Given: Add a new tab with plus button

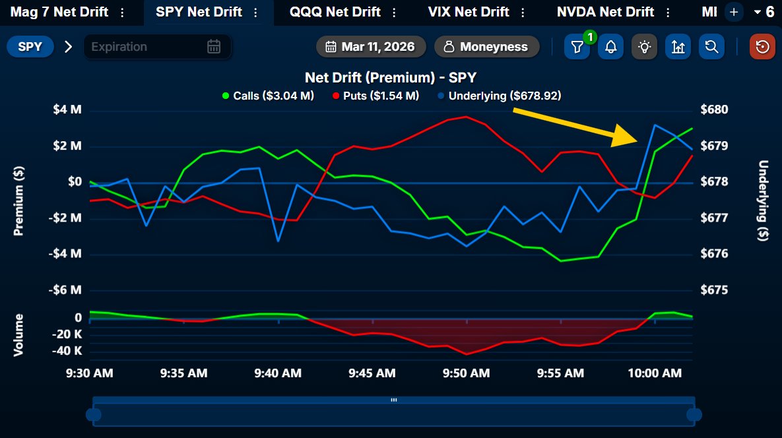Looking at the screenshot, I should [x=734, y=12].
